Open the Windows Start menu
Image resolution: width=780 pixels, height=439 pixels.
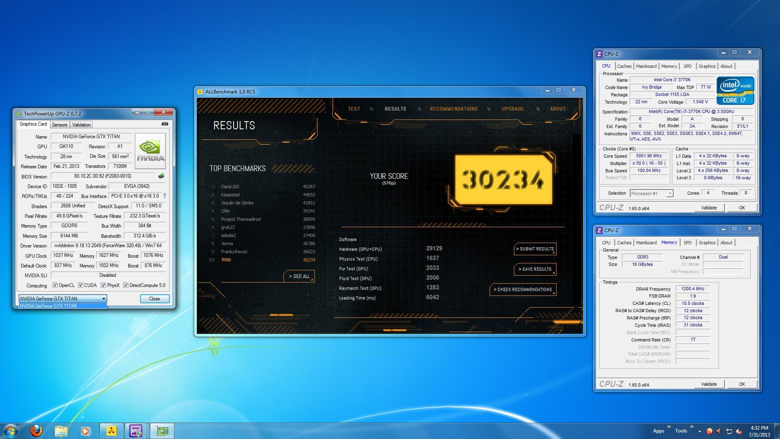click(11, 430)
